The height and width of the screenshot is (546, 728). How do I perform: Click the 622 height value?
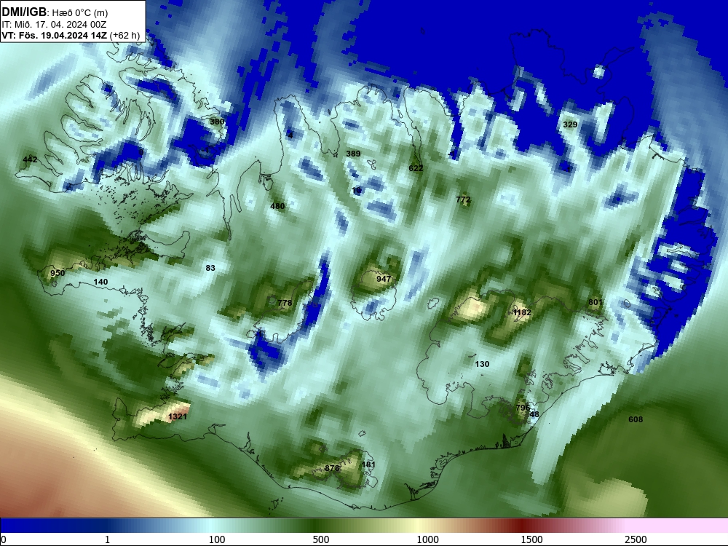tap(416, 168)
